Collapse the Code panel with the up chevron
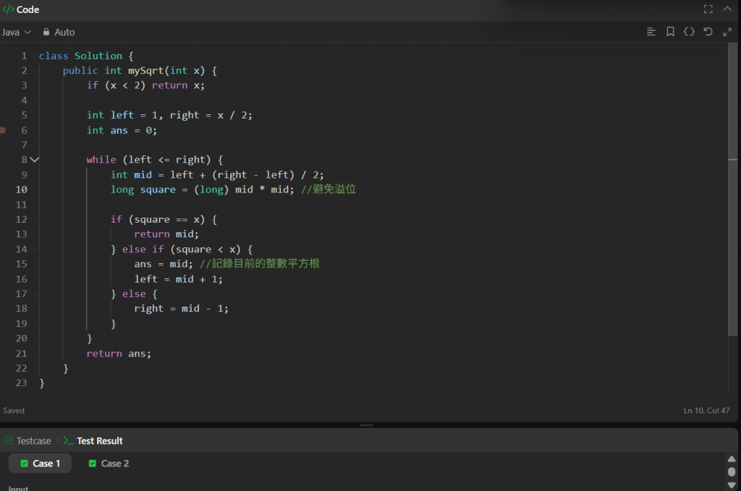This screenshot has height=491, width=741. tap(727, 9)
